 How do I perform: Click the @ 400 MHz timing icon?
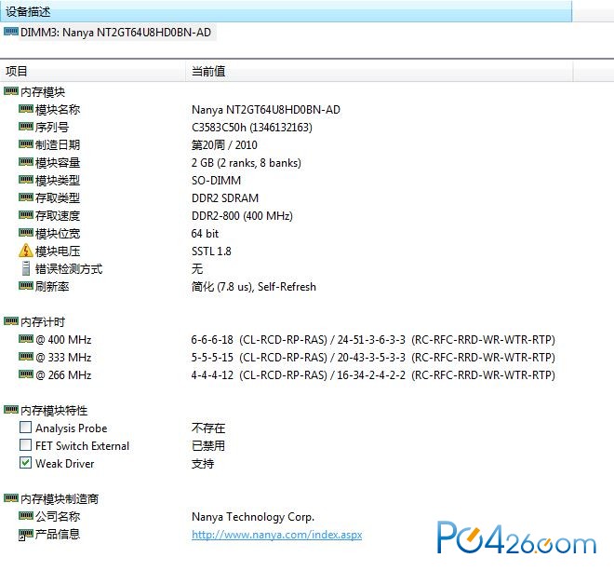26,338
